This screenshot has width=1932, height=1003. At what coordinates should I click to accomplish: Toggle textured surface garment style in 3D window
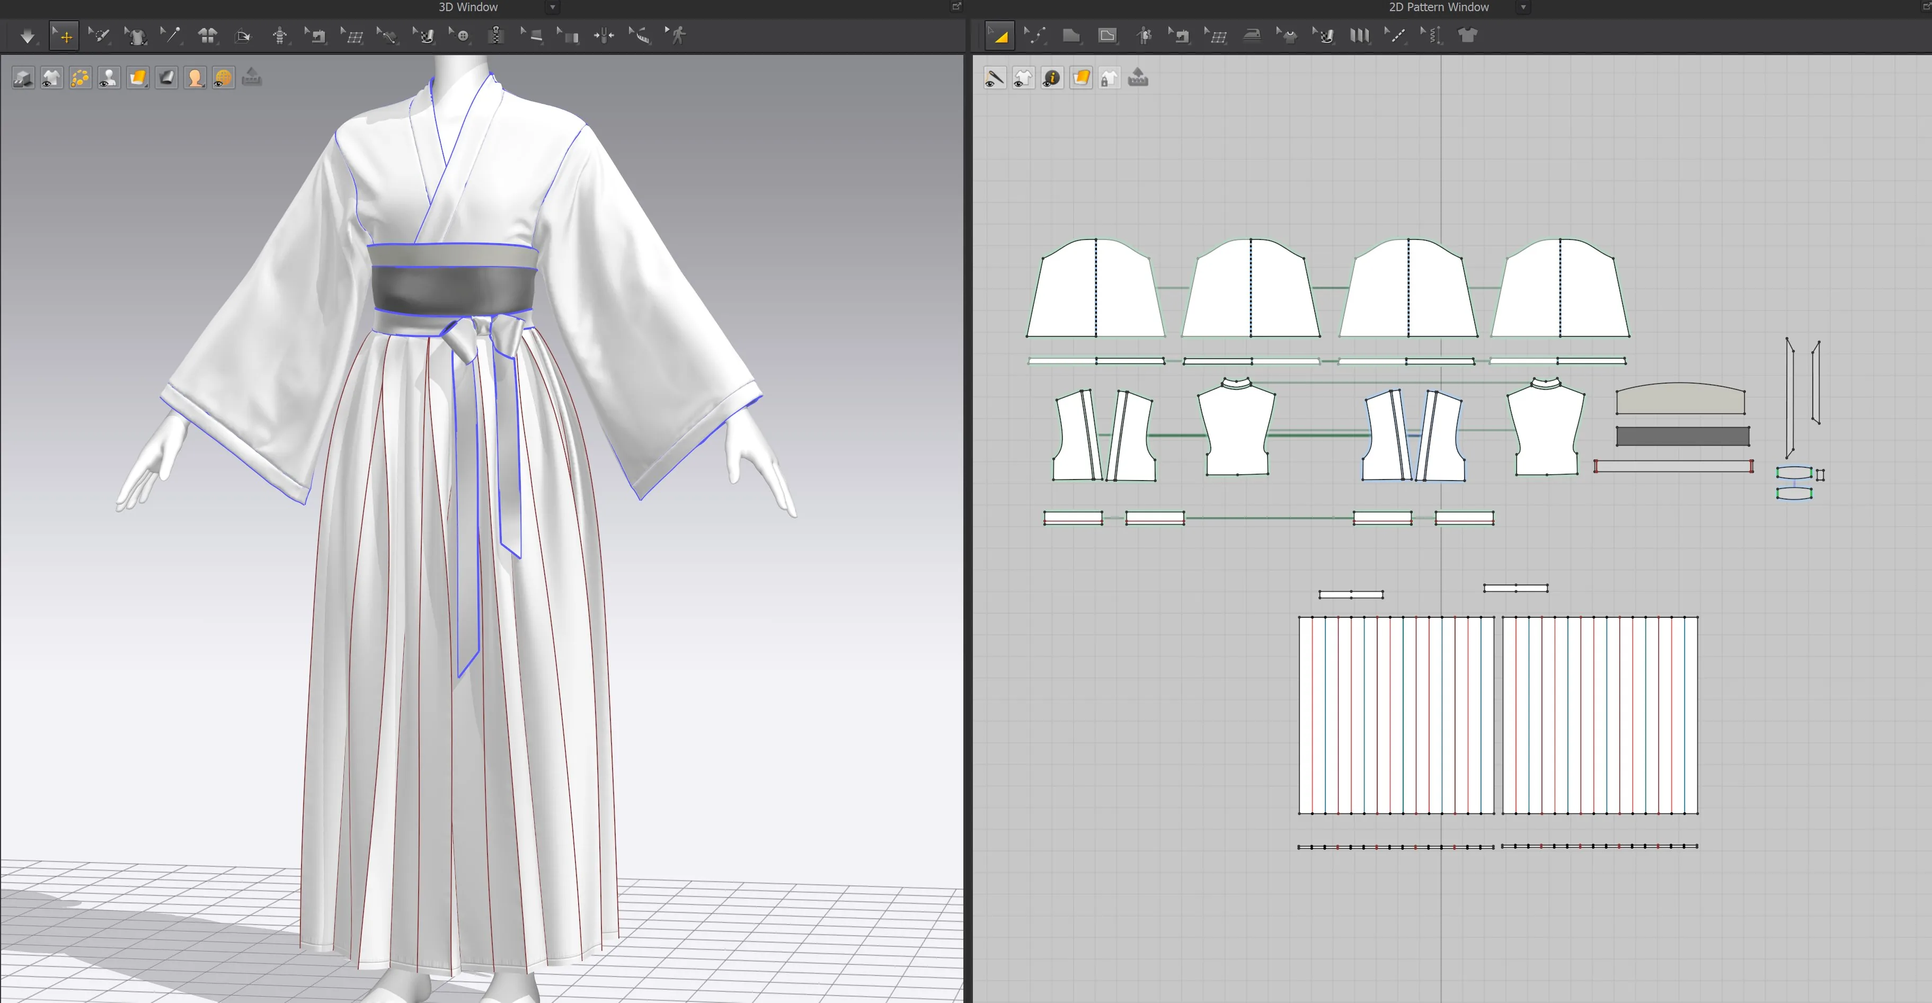point(137,78)
